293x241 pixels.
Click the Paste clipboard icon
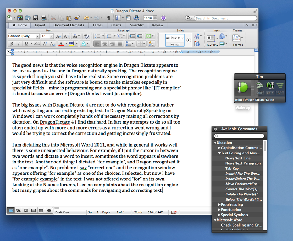click(69, 18)
